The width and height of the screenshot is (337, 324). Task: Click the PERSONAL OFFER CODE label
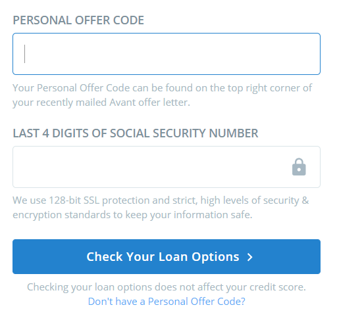pyautogui.click(x=78, y=20)
